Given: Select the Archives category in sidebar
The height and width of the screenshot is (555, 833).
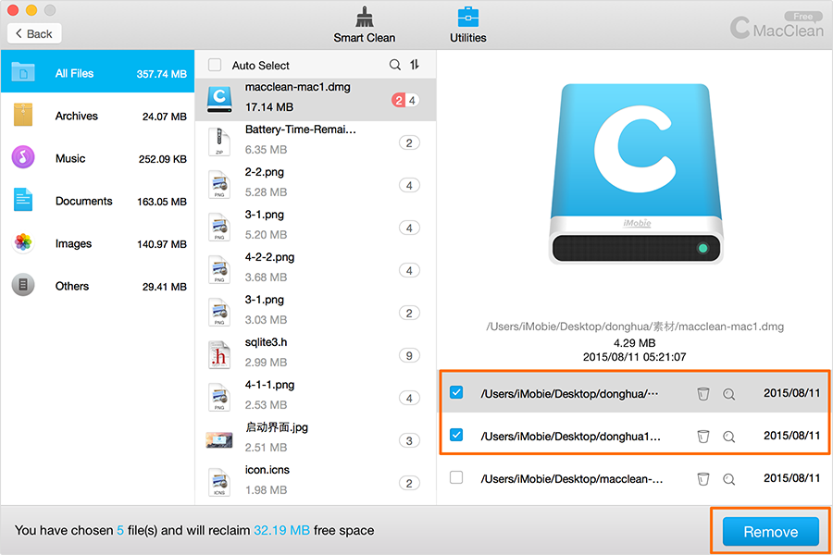Looking at the screenshot, I should point(76,116).
